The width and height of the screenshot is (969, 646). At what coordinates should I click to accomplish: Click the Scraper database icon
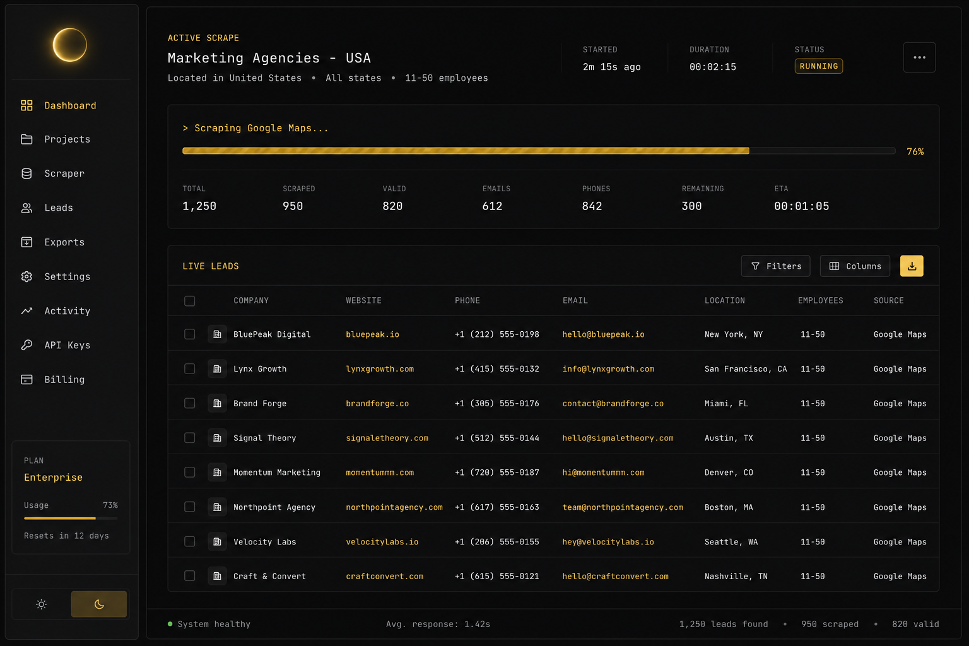coord(26,173)
